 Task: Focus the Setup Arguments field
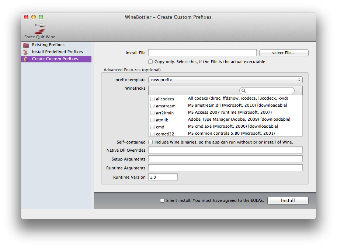click(x=225, y=159)
